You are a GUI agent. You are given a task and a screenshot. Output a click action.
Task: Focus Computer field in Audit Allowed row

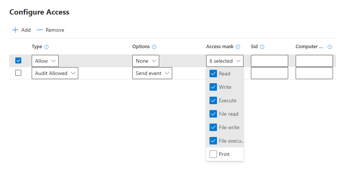click(x=314, y=73)
